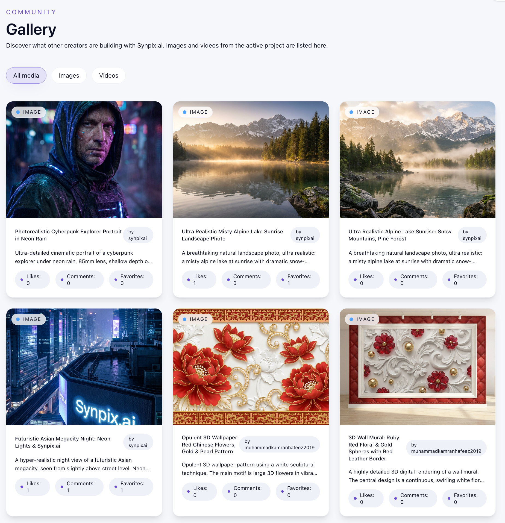This screenshot has width=505, height=523.
Task: Click Favorites pill on Opulent 3D Wallpaper card
Action: (298, 491)
